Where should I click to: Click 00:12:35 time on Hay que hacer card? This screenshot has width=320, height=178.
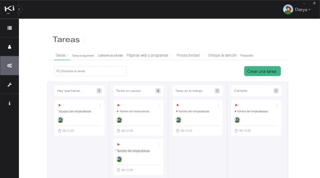click(x=68, y=131)
